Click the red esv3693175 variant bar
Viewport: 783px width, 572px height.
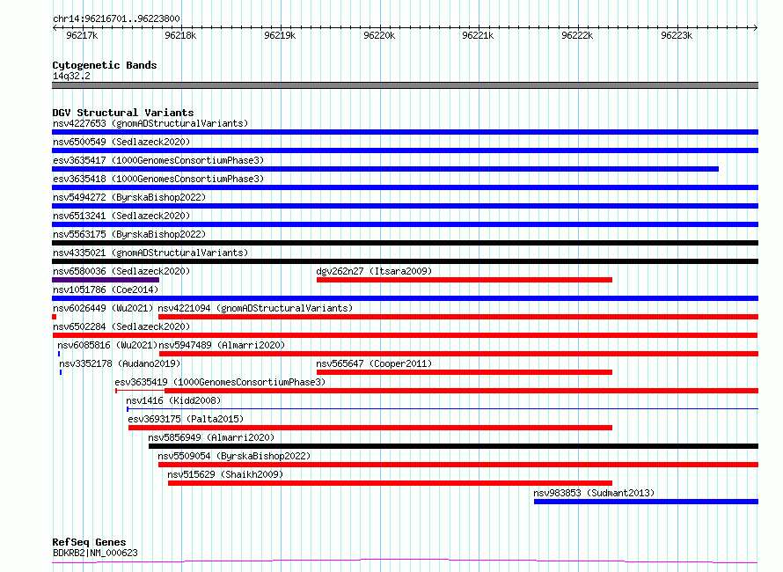[x=370, y=428]
